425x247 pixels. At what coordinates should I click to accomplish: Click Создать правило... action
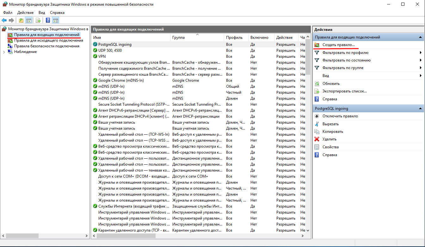pyautogui.click(x=338, y=45)
